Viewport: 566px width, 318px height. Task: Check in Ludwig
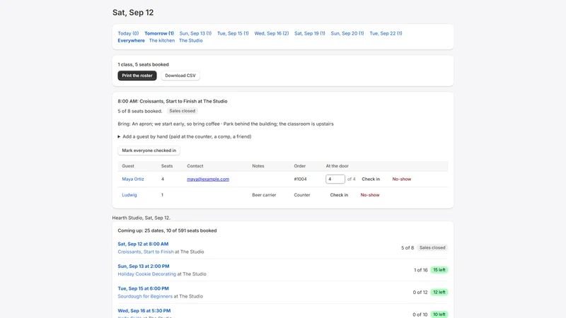coord(339,195)
